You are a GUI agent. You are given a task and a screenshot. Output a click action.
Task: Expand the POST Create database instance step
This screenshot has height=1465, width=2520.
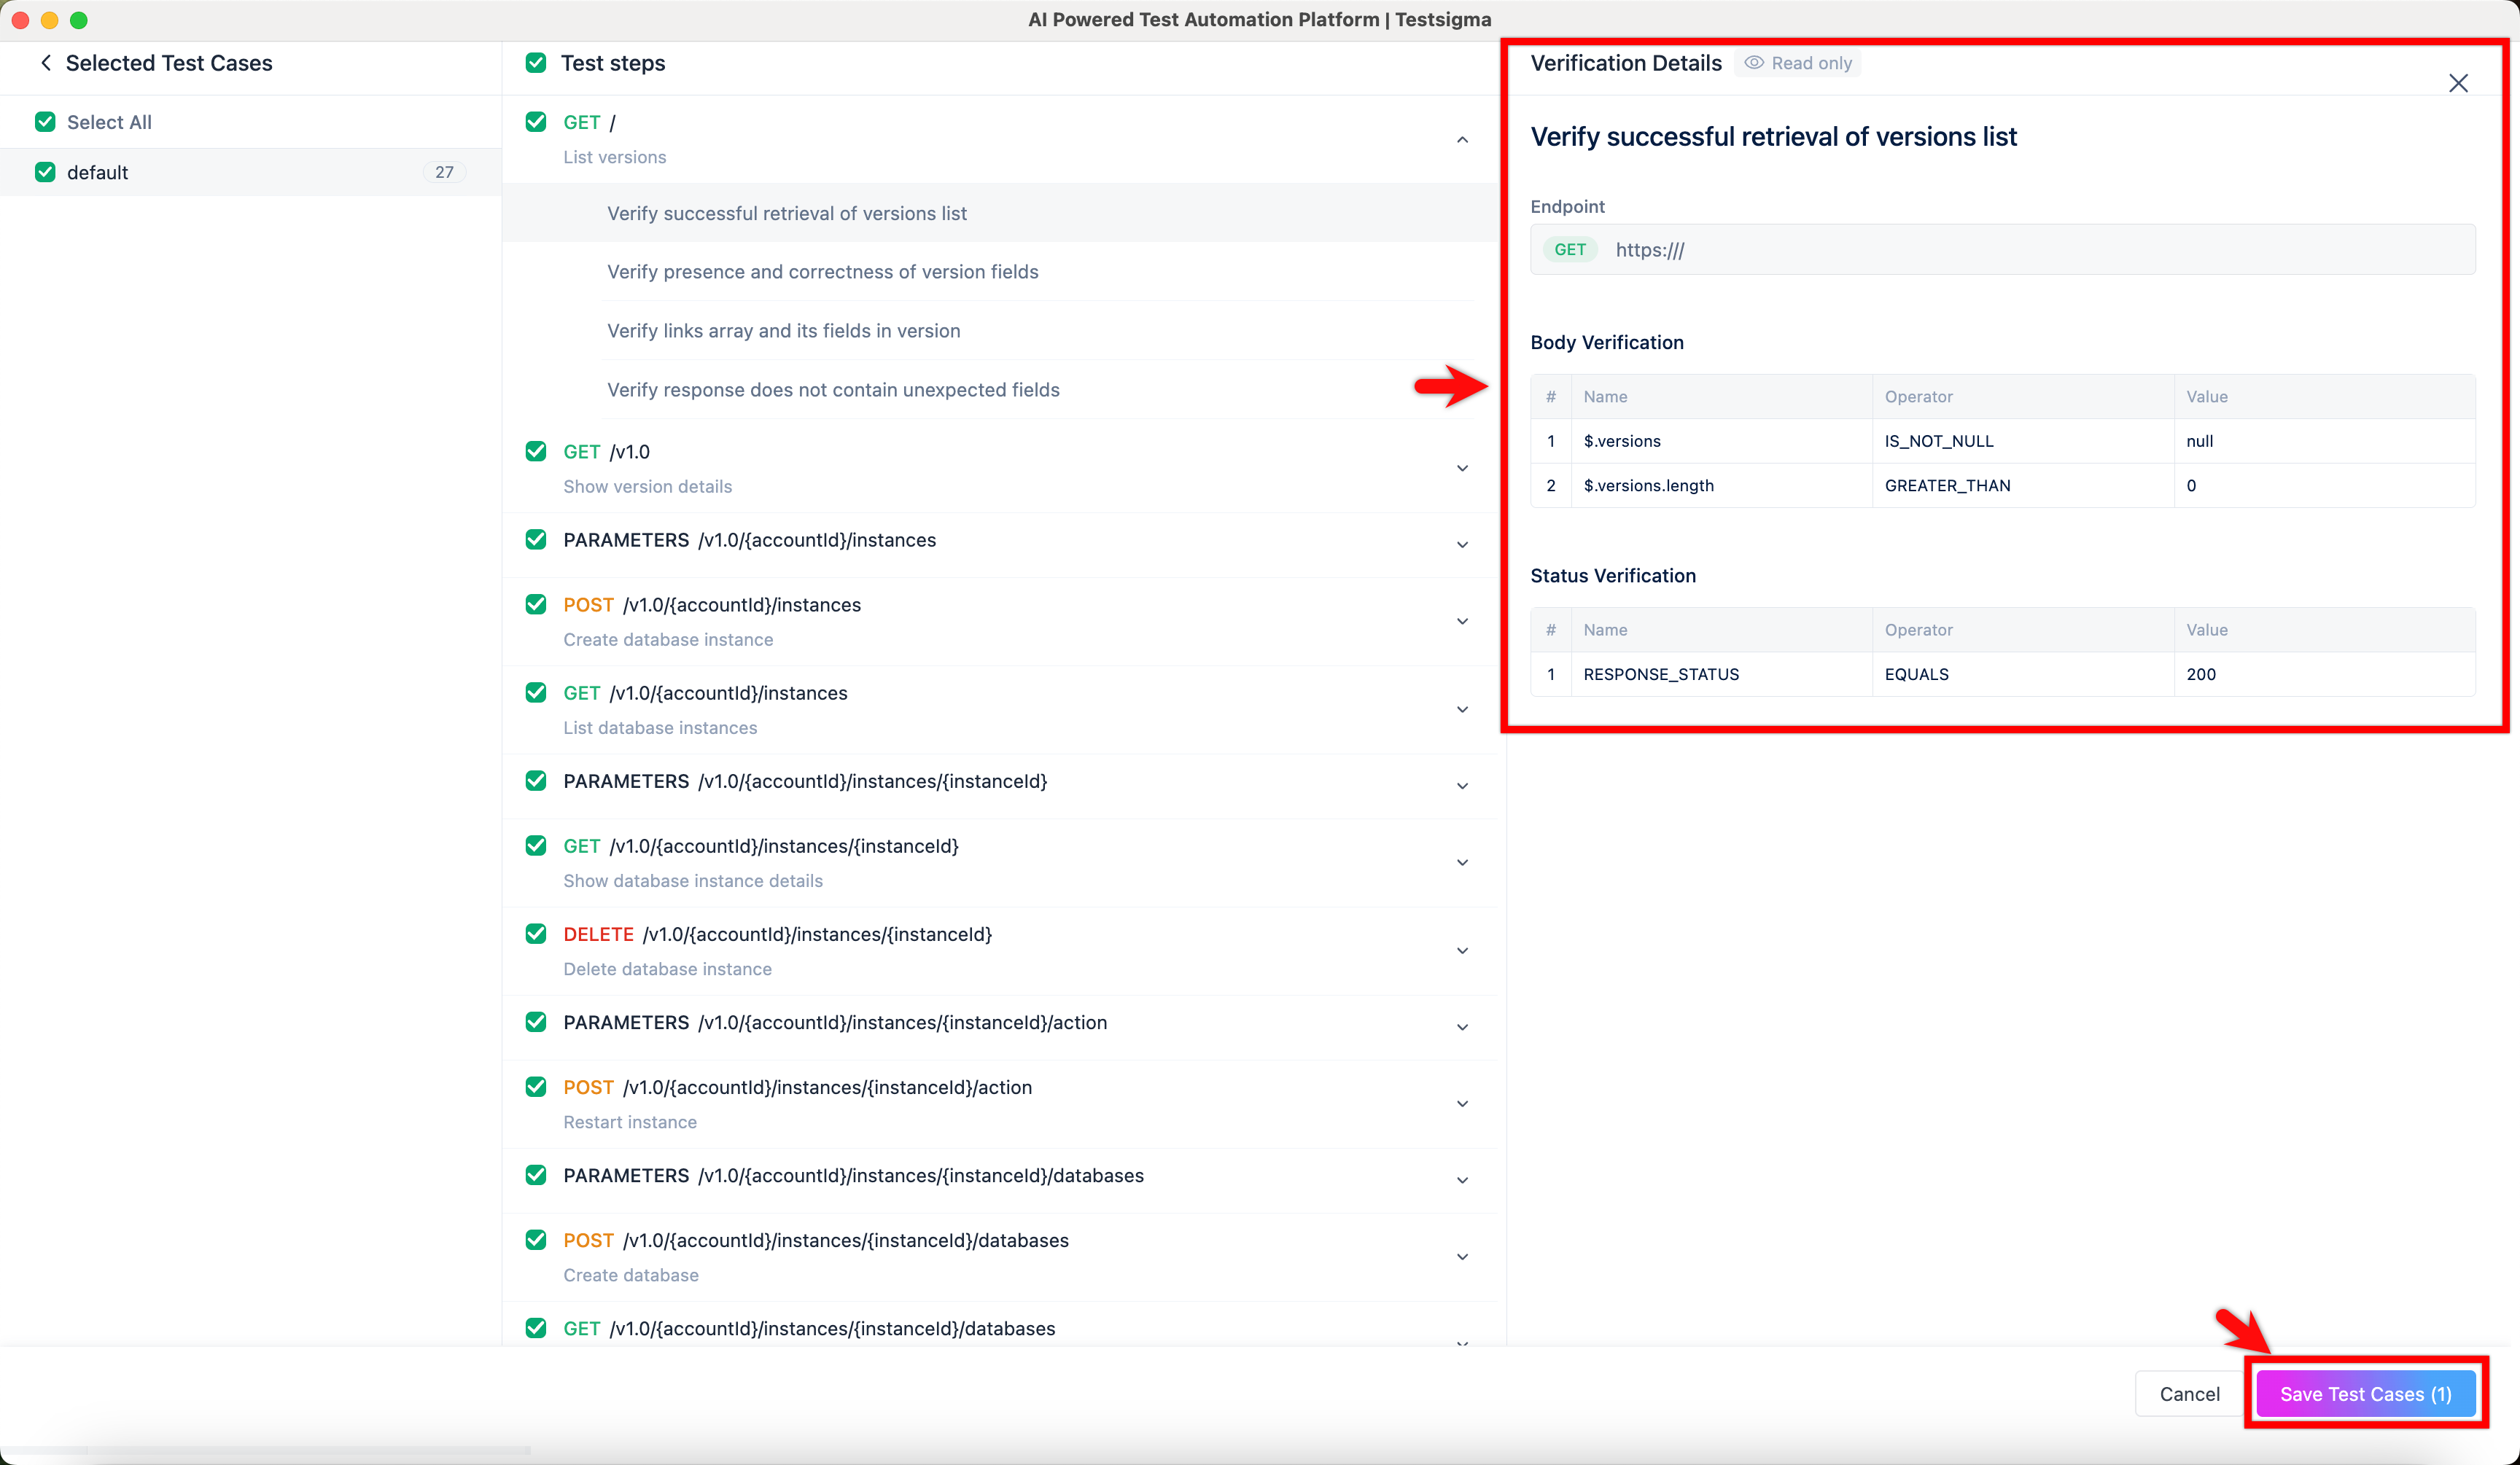click(1461, 622)
